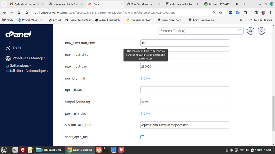Show hidden bookmarks chevron
The height and width of the screenshot is (154, 275).
[x=241, y=20]
